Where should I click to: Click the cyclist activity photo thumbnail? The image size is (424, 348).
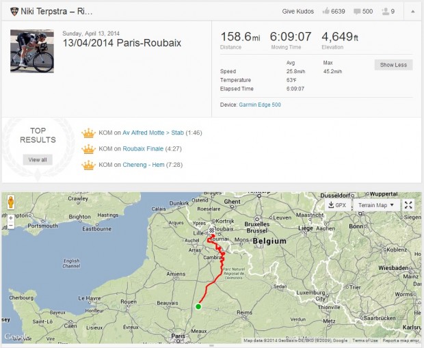click(32, 51)
